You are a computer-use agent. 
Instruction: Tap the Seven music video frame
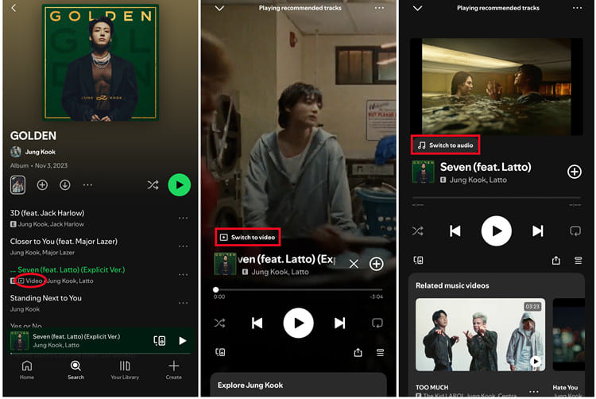[497, 87]
